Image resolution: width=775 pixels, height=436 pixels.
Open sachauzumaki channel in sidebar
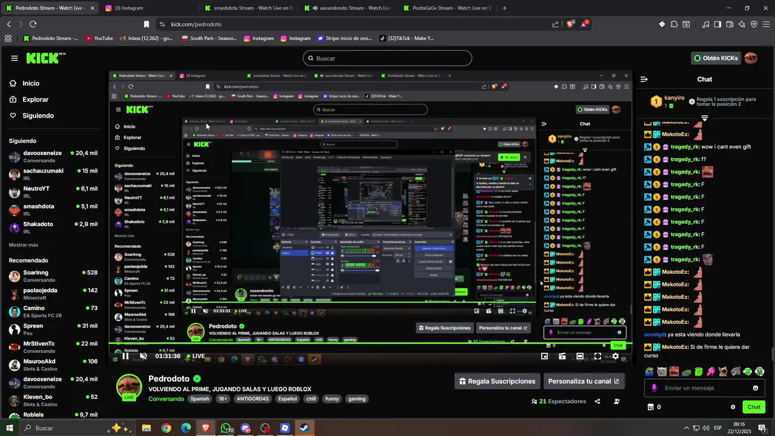click(53, 174)
